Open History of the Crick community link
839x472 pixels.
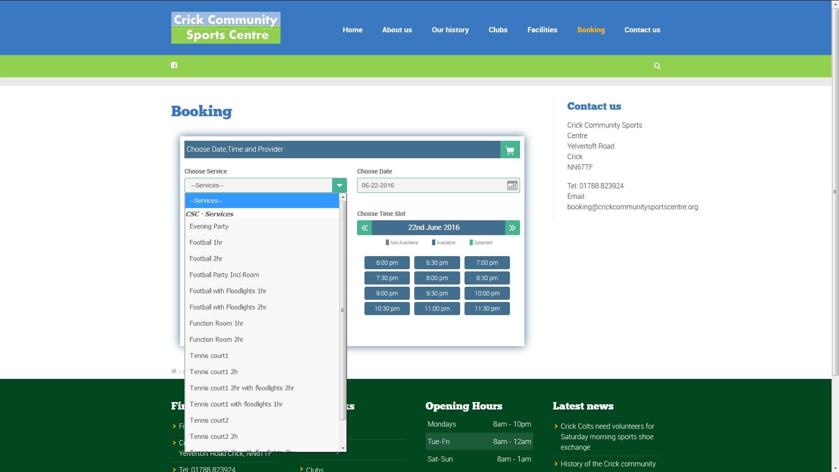(x=608, y=464)
